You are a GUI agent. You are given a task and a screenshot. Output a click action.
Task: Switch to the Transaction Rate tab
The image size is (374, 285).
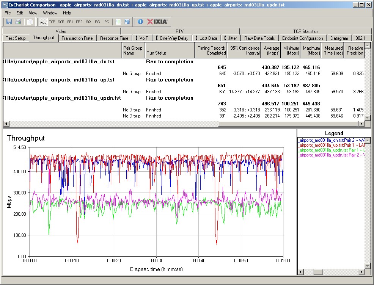coord(77,38)
